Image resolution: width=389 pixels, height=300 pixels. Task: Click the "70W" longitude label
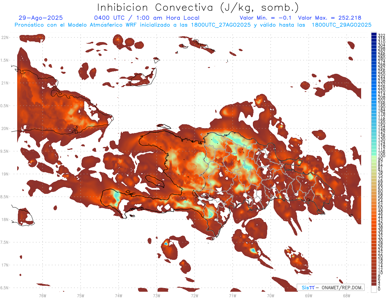coord(271,295)
